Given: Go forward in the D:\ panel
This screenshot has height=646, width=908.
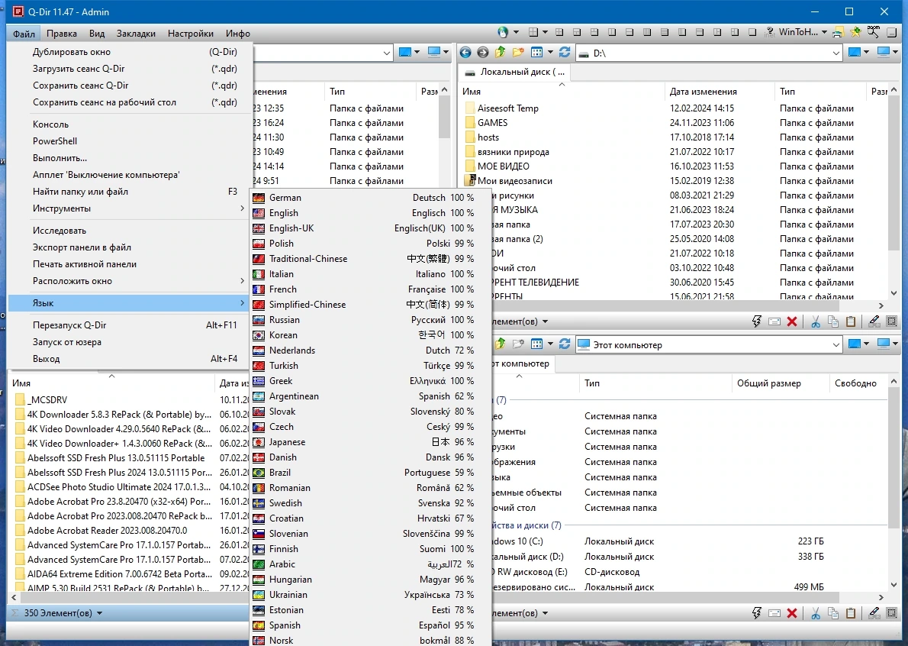Looking at the screenshot, I should point(482,53).
